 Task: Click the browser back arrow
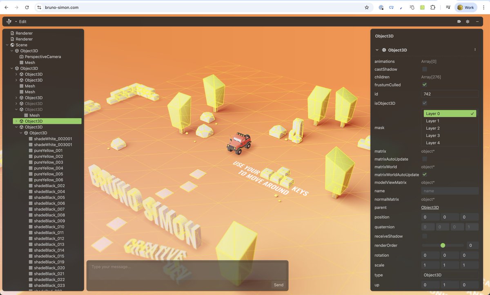click(6, 7)
